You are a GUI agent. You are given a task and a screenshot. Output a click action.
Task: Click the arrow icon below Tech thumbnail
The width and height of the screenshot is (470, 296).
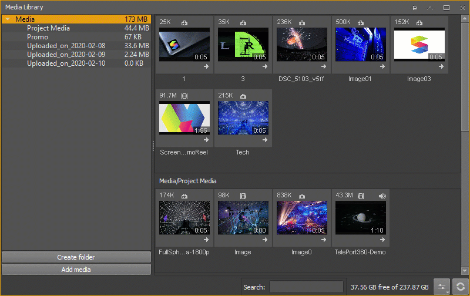(265, 140)
